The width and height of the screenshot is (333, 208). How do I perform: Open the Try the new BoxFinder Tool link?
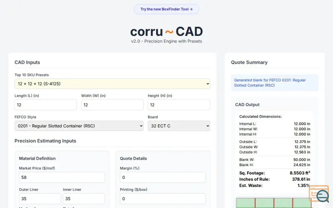(166, 9)
